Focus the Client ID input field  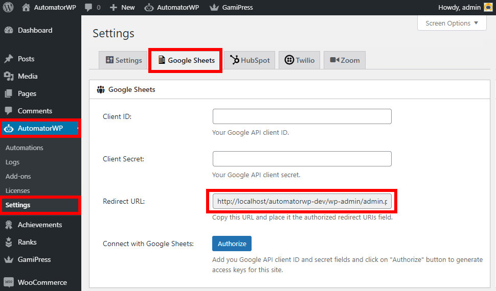coord(302,116)
